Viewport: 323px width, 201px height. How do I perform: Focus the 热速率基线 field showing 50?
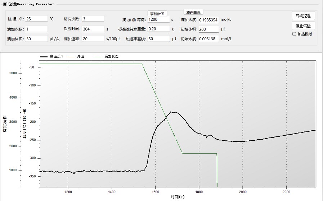[x=158, y=39]
